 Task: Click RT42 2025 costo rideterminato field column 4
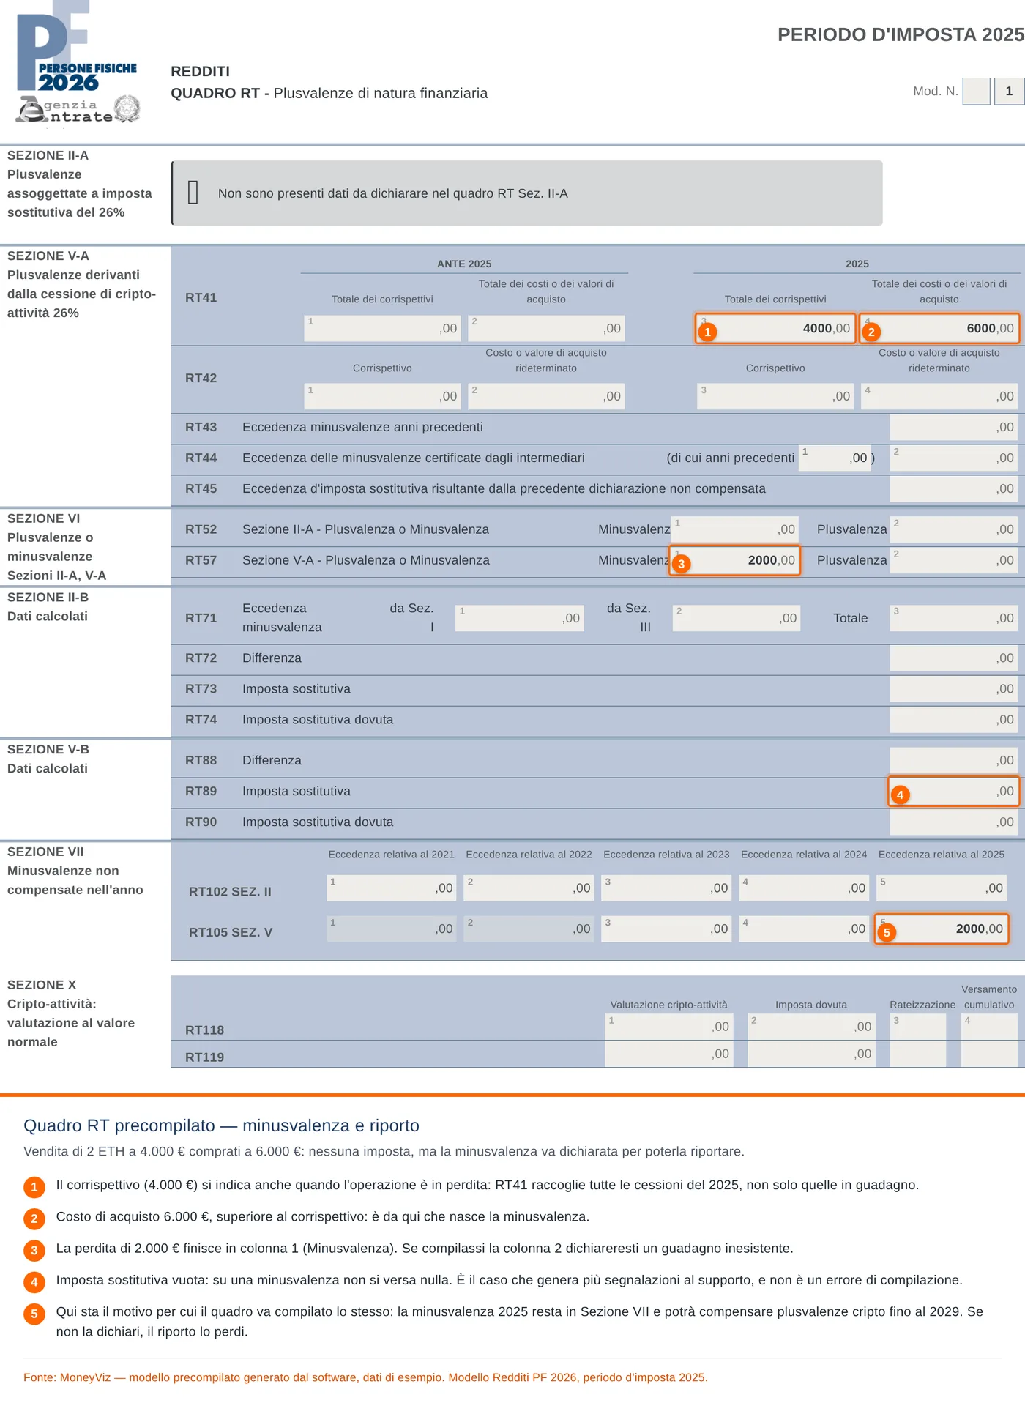[x=939, y=396]
